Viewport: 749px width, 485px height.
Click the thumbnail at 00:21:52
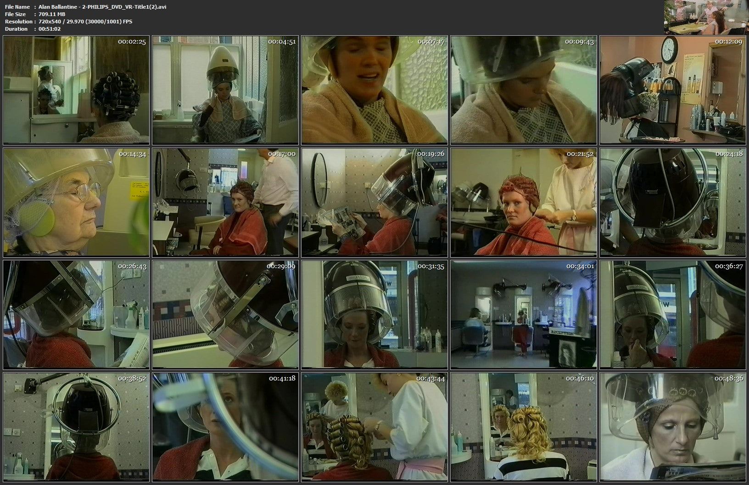524,202
